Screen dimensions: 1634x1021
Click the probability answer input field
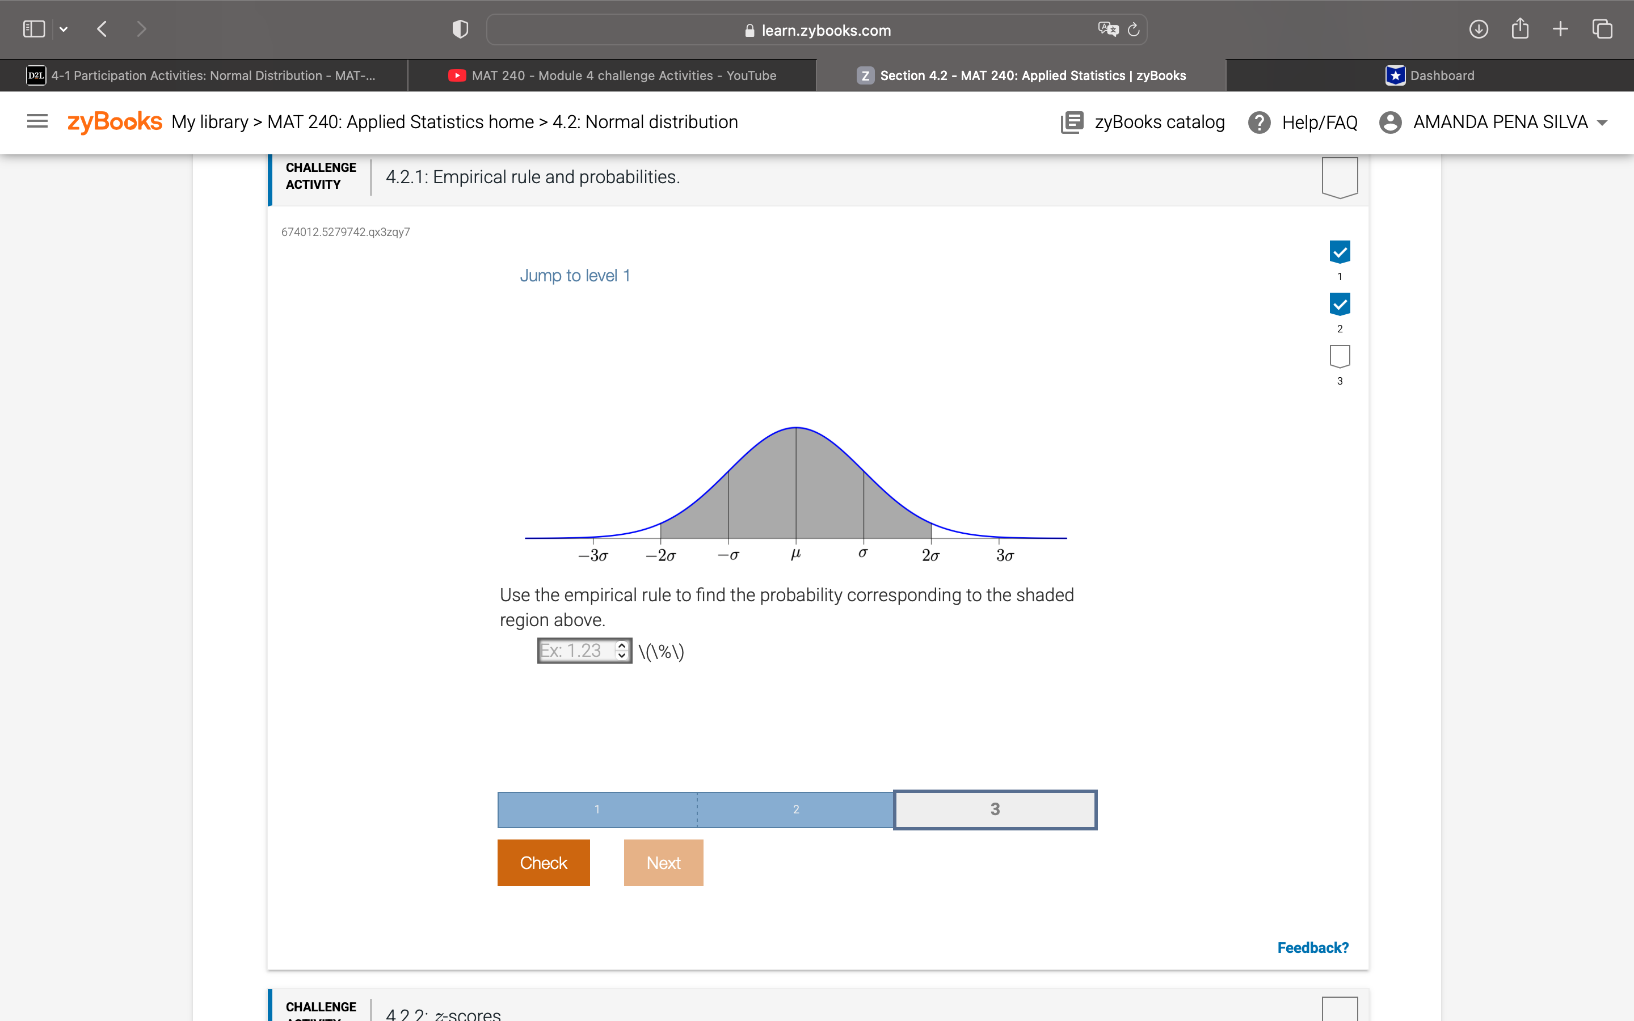[578, 650]
